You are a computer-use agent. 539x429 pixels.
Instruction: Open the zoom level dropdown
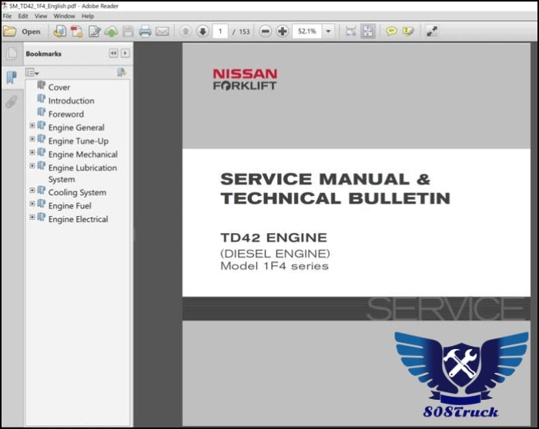click(329, 32)
